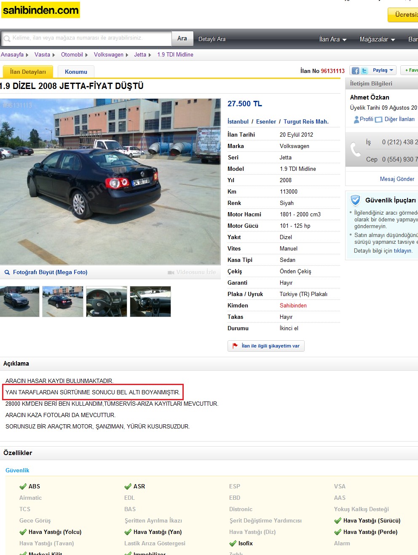Image resolution: width=418 pixels, height=555 pixels.
Task: Click the magnifier icon for Mega Foto
Action: coord(7,272)
